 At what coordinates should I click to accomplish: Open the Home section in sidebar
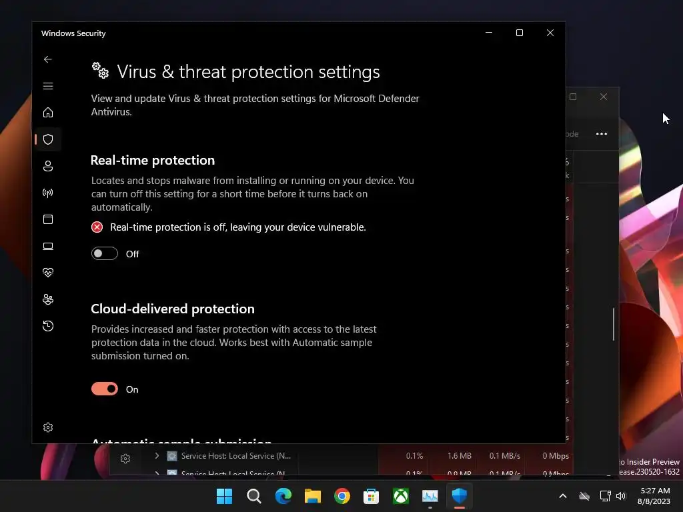pyautogui.click(x=48, y=112)
